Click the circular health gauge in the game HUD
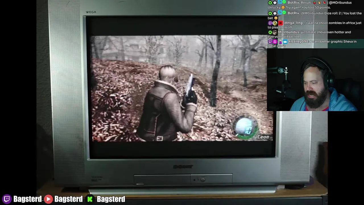The image size is (364, 205). coord(246,127)
